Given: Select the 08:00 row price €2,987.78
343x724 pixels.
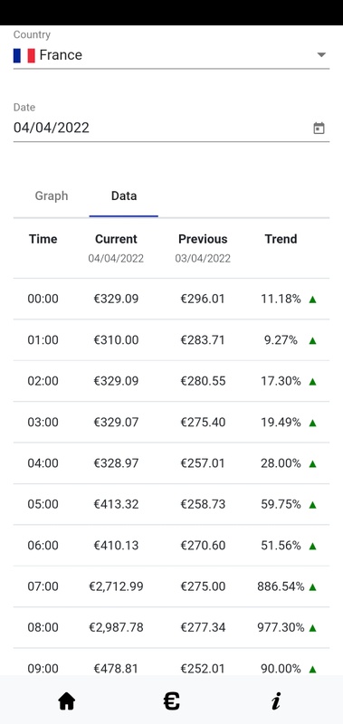Looking at the screenshot, I should coord(116,627).
